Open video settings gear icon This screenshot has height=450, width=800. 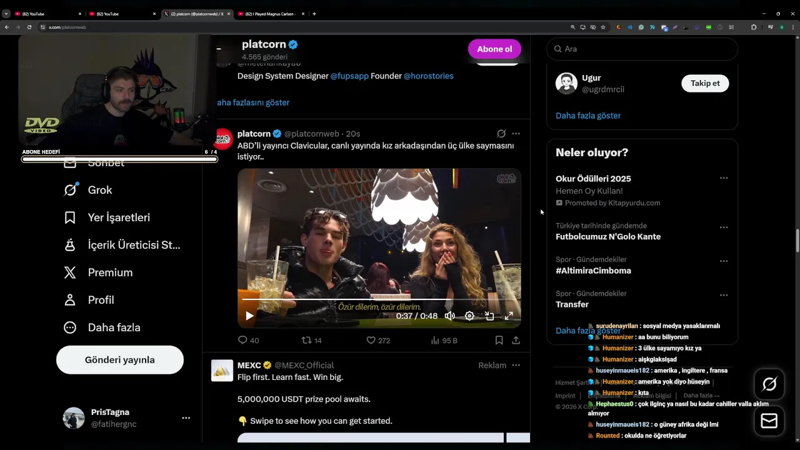pos(469,316)
